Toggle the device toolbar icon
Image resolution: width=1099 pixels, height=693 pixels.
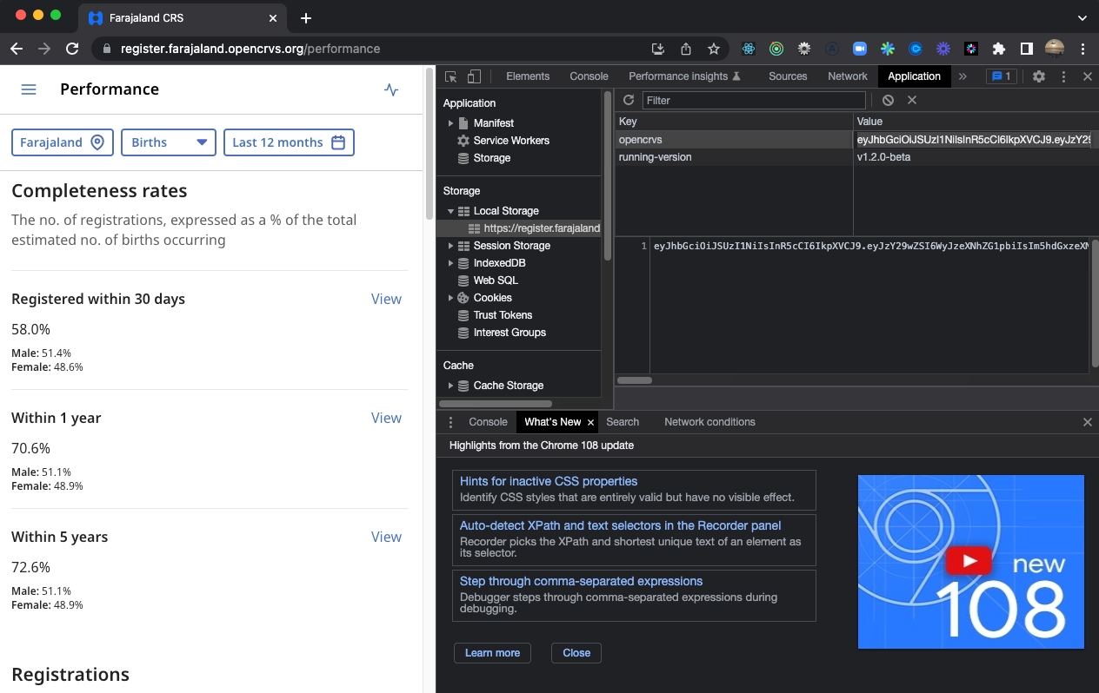(474, 76)
